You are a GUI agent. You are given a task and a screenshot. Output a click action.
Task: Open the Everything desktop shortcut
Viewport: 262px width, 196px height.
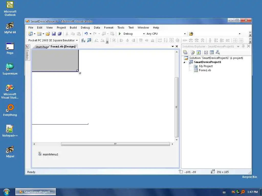click(10, 110)
